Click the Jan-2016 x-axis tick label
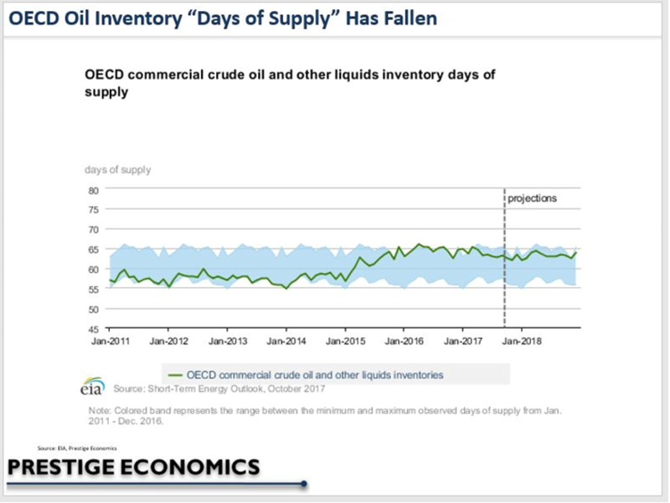The height and width of the screenshot is (503, 670). pyautogui.click(x=404, y=341)
